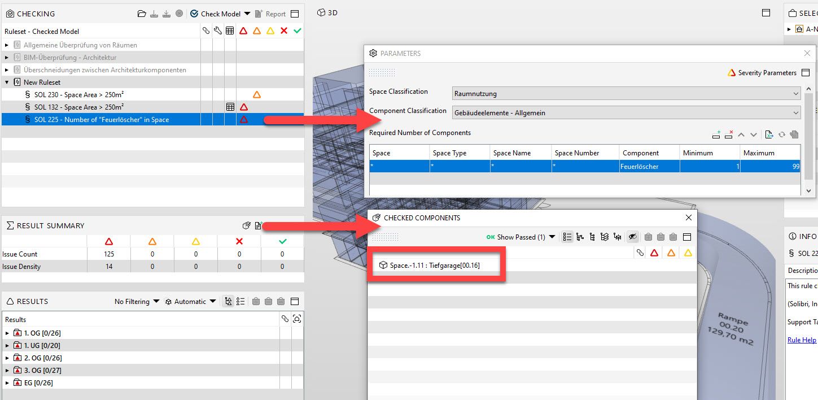Expand Überschneidungen zwischen Architekturkomponenten ruleset

pyautogui.click(x=7, y=70)
